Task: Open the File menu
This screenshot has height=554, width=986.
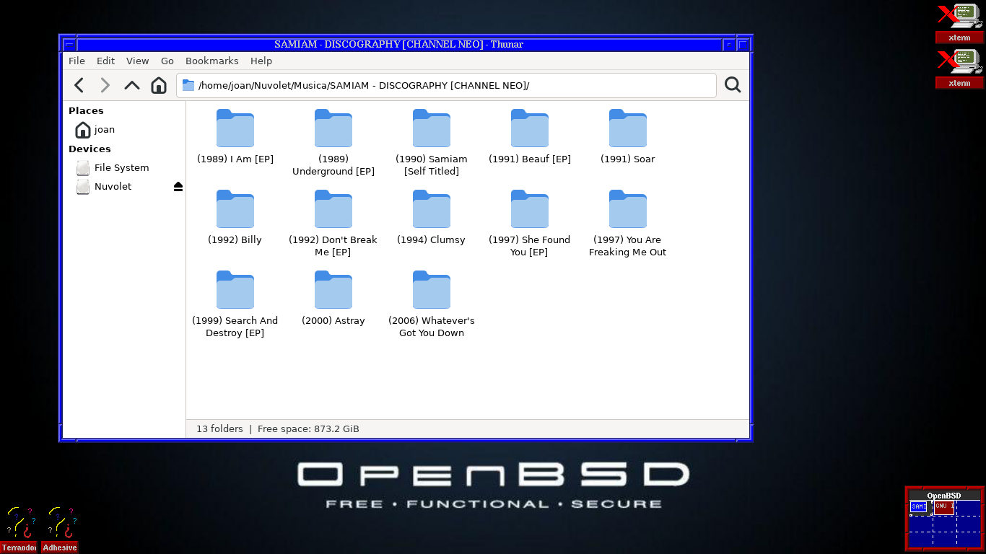Action: coord(76,61)
